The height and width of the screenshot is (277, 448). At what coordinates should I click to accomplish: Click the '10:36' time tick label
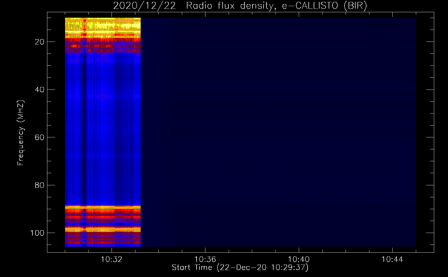205,259
